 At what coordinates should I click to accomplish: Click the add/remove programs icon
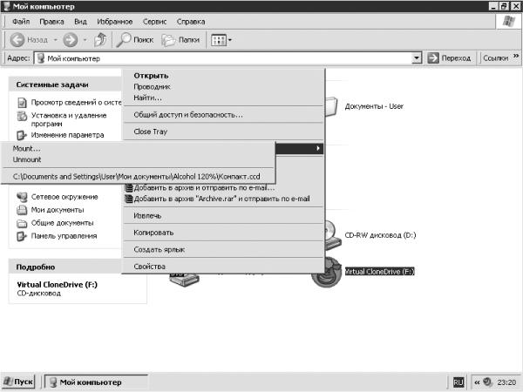[22, 116]
